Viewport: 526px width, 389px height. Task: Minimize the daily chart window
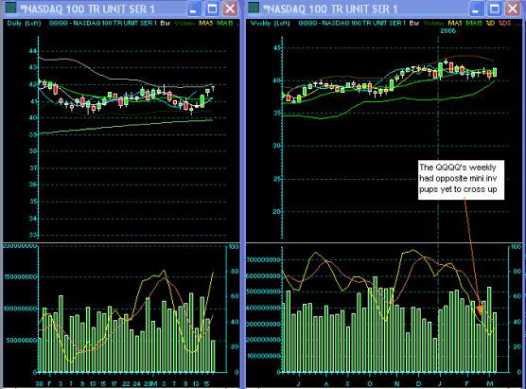point(193,9)
